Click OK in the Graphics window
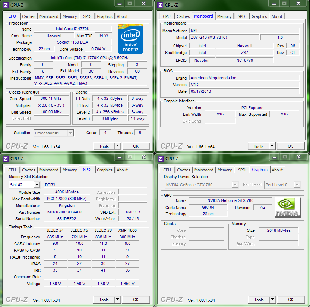 click(x=291, y=300)
